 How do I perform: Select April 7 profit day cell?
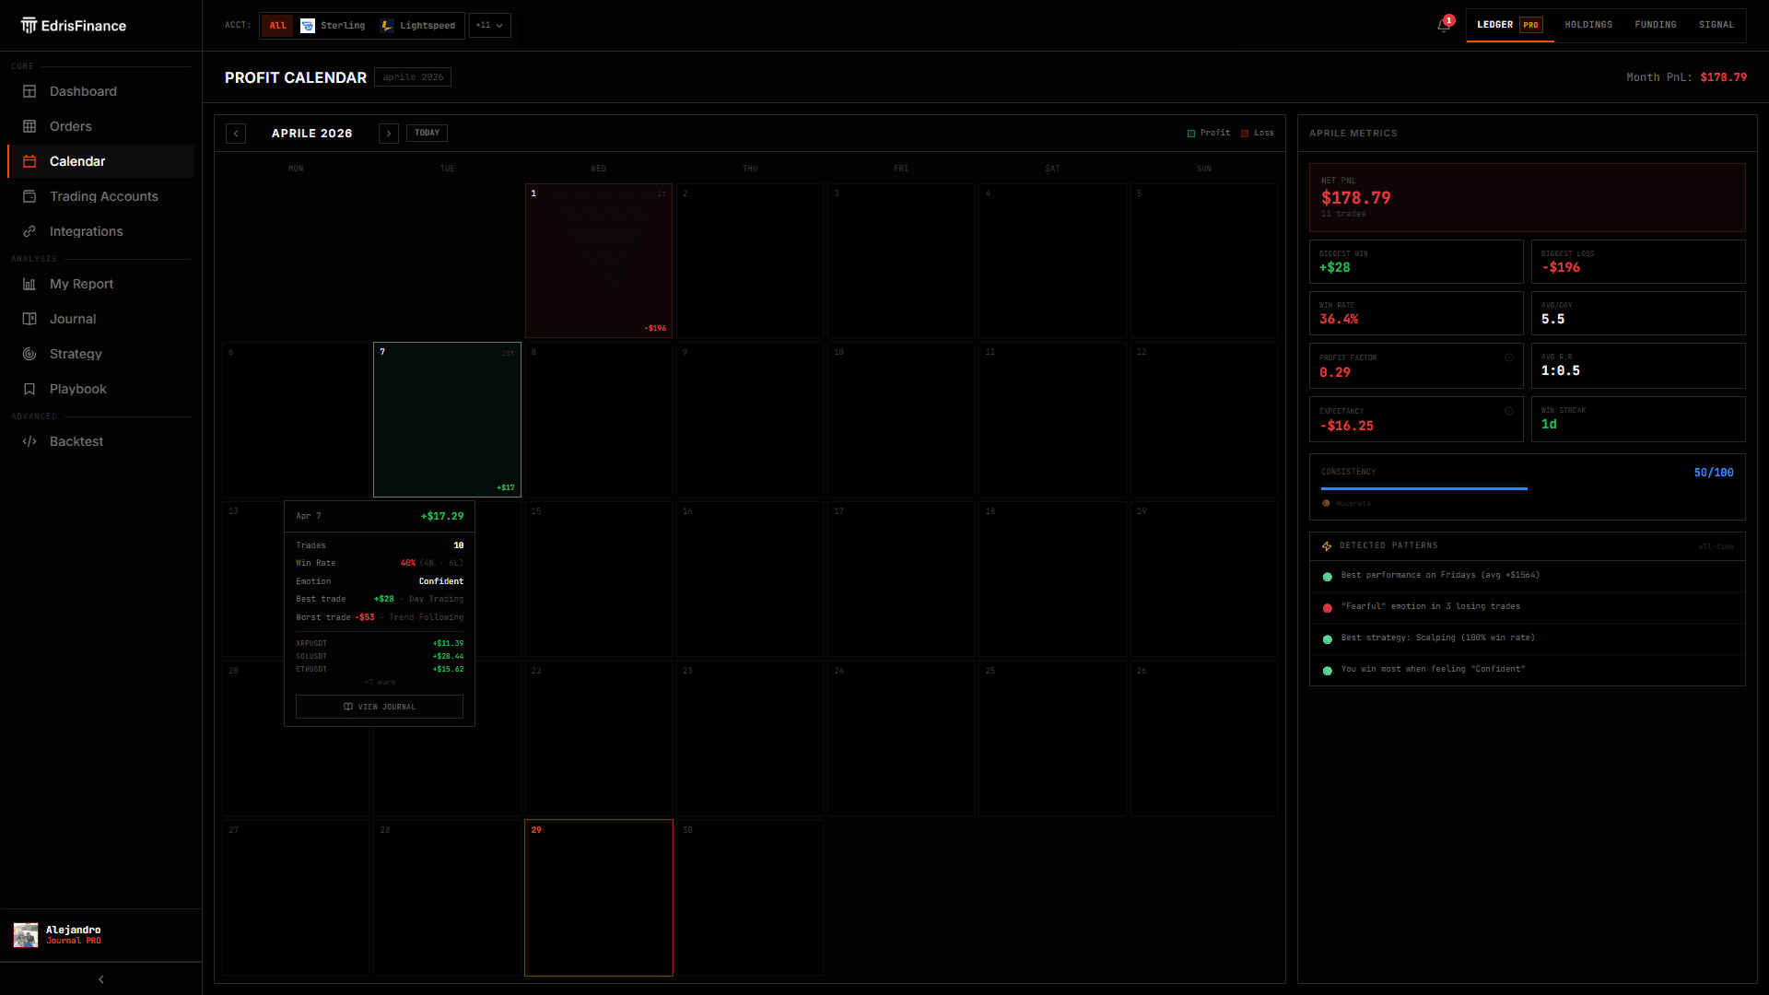coord(447,419)
